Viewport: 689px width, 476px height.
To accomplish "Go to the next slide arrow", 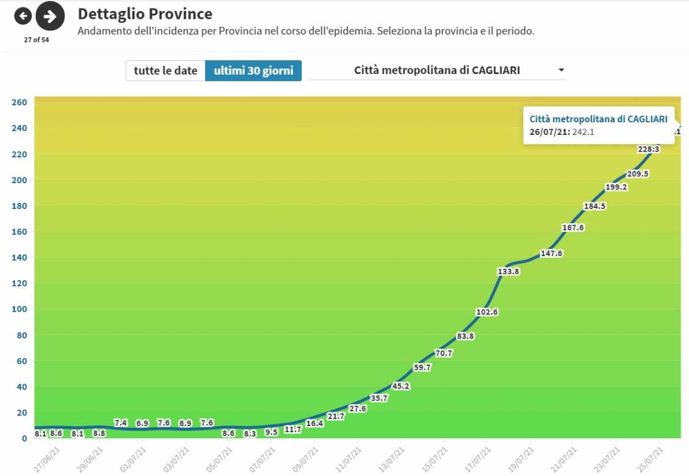I will (x=50, y=16).
